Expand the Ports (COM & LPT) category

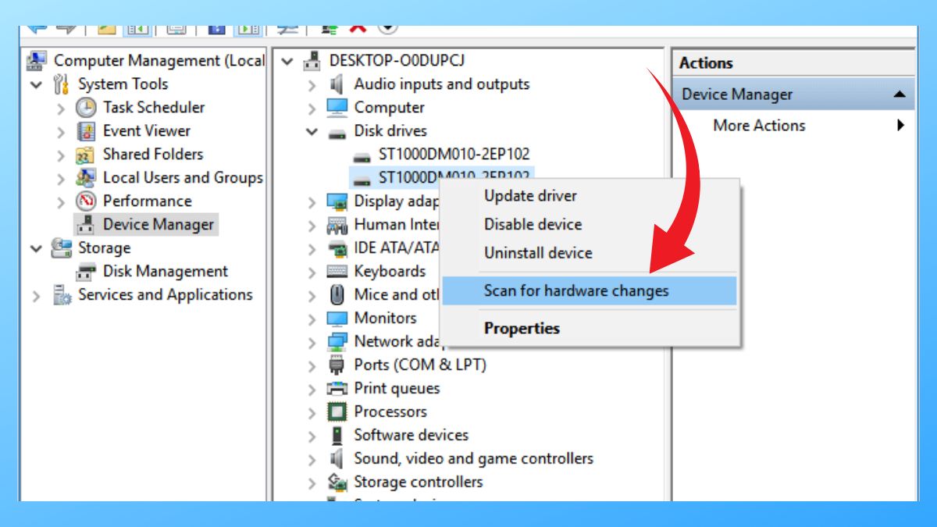tap(312, 366)
